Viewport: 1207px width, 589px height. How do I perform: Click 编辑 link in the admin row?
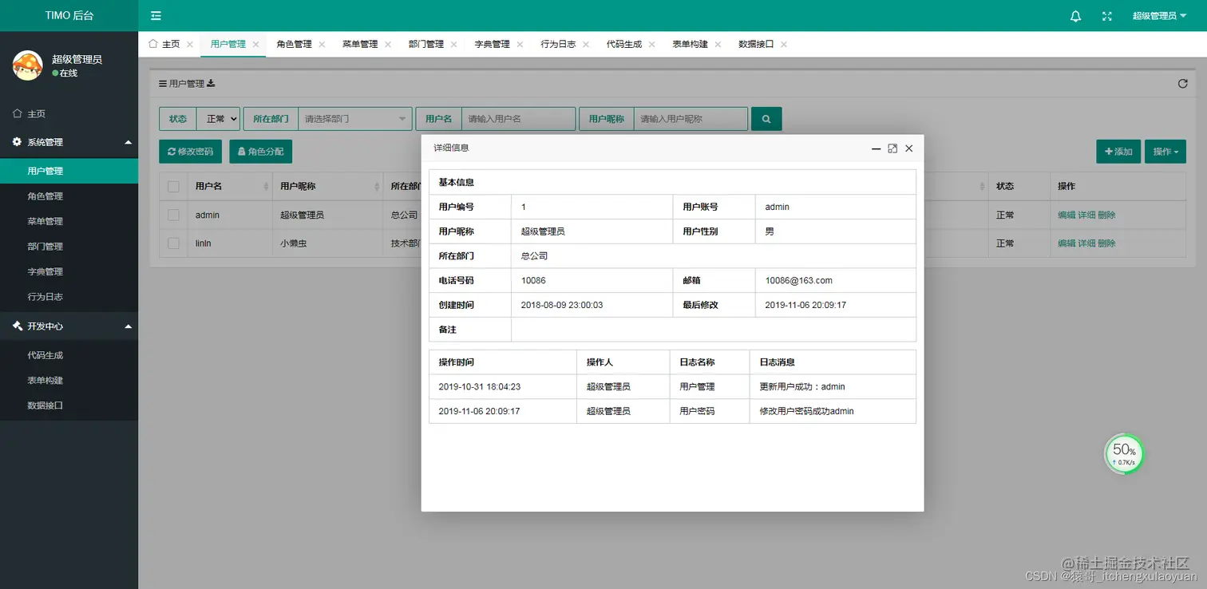[1067, 215]
